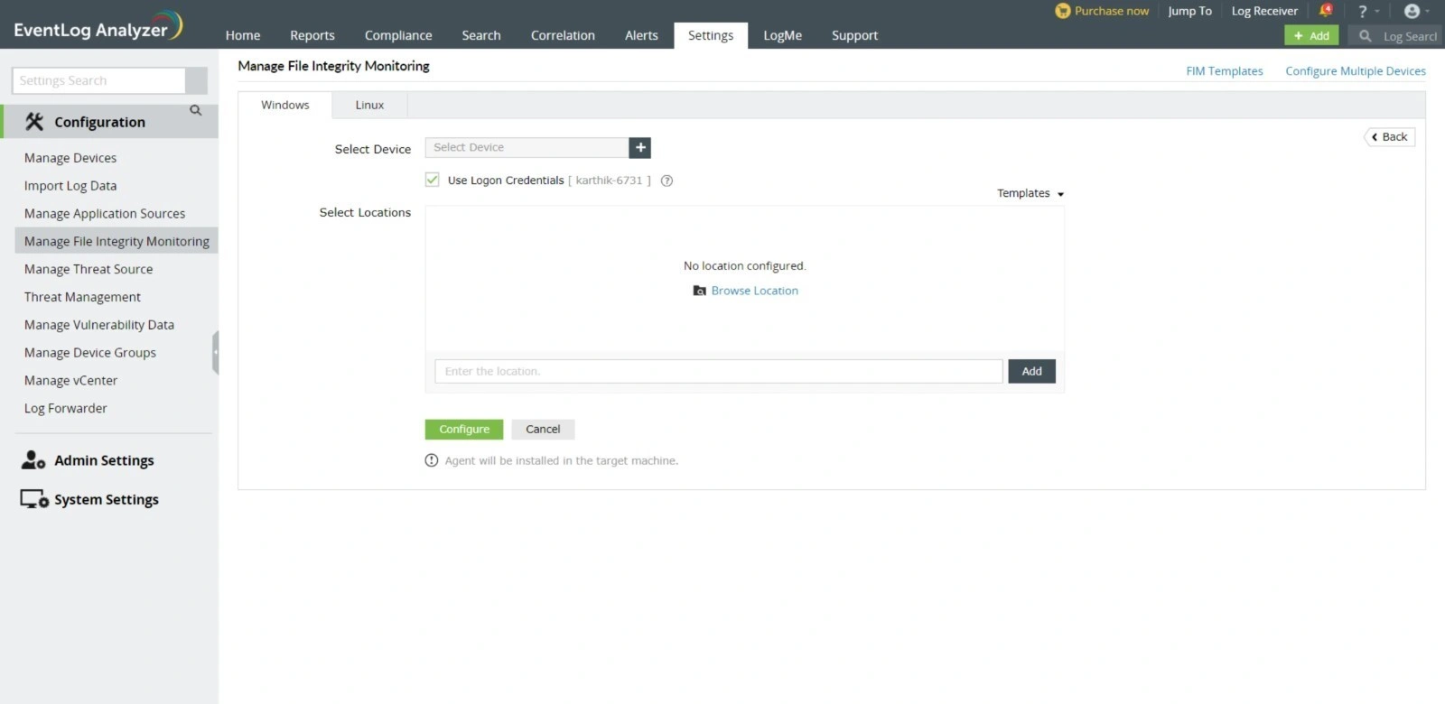The height and width of the screenshot is (704, 1445).
Task: Open the notification bell icon
Action: 1325,11
